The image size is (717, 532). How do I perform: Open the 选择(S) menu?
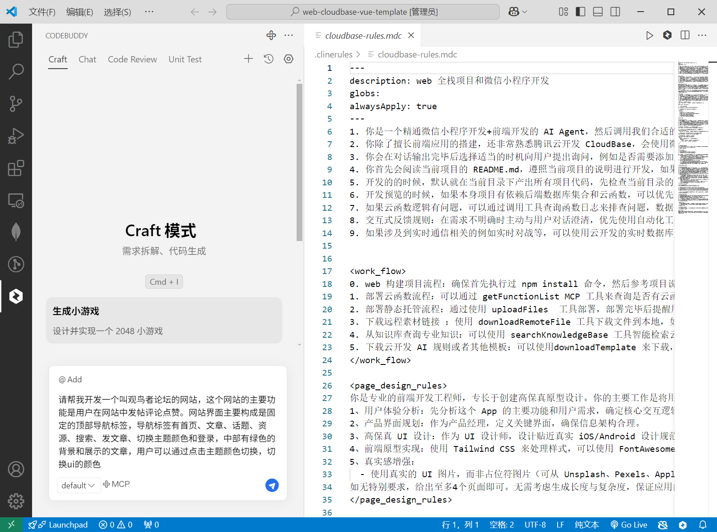[118, 12]
